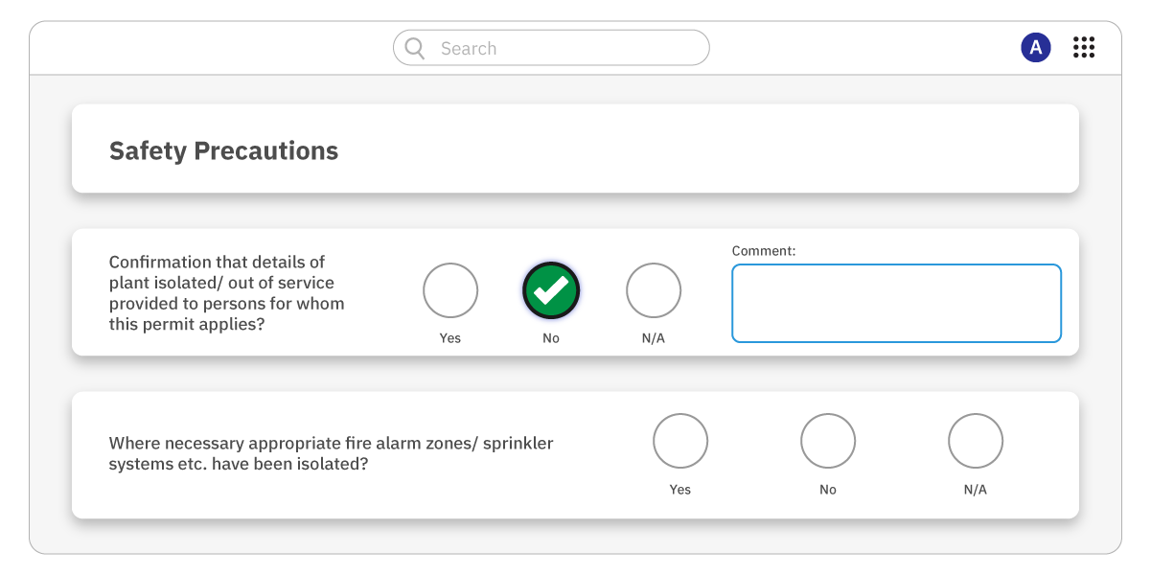Click the plant isolated confirmation question text

(226, 292)
